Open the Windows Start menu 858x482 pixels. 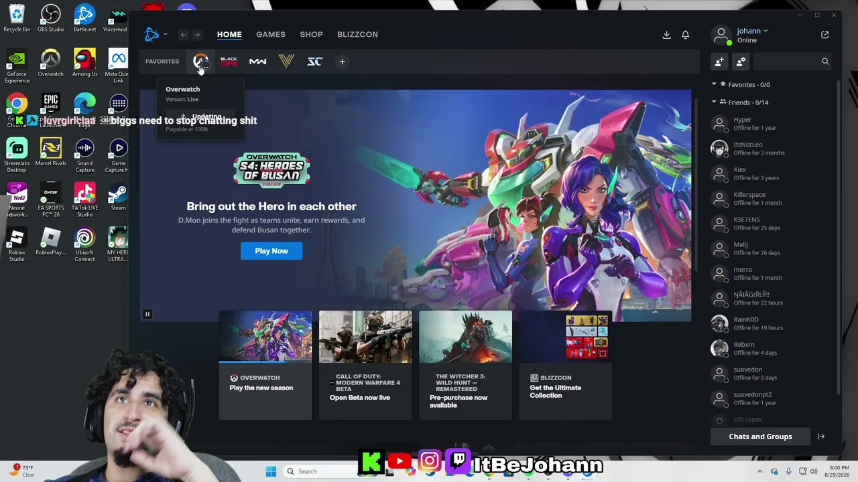pos(271,471)
